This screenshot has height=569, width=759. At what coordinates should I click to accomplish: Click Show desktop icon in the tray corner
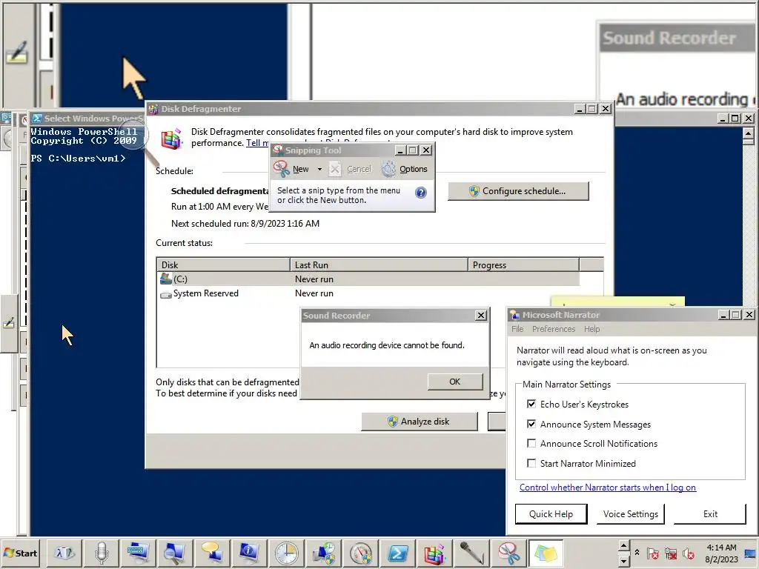click(x=752, y=553)
